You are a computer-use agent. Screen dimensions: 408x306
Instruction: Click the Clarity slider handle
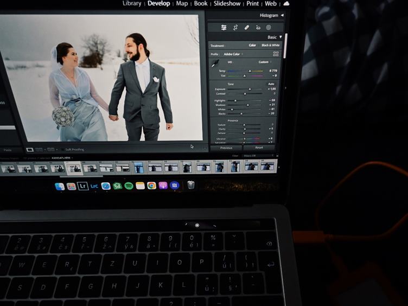point(245,129)
